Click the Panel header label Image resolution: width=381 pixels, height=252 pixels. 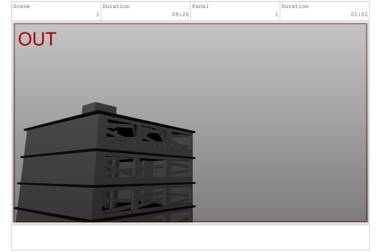tap(200, 6)
